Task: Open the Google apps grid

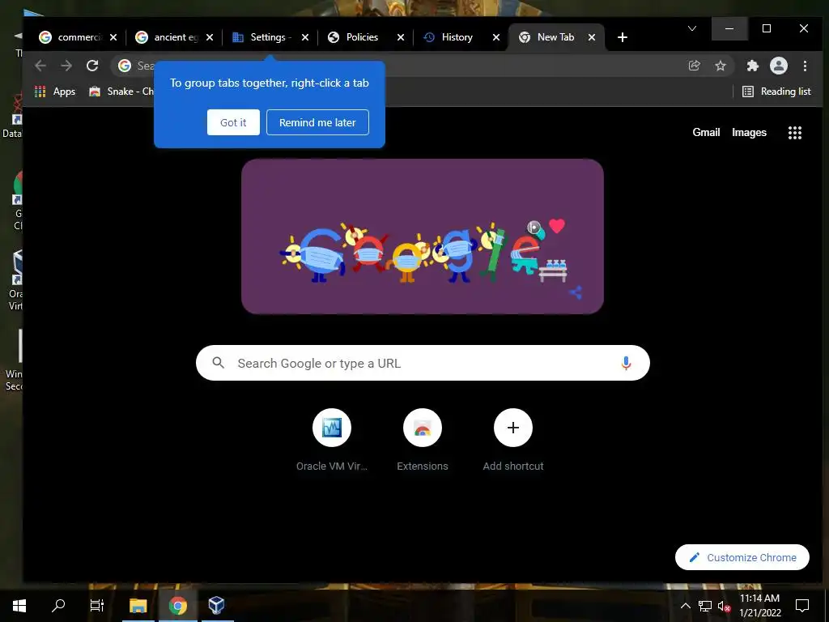Action: tap(795, 132)
